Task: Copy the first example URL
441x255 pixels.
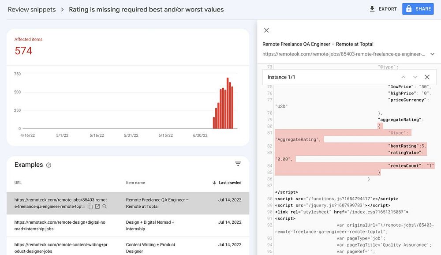Action: (90, 206)
